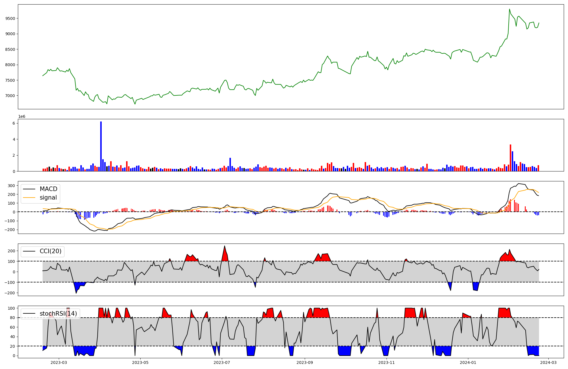Click the 2024-01 date tick label
Viewport: 568px width, 369px height.
(x=468, y=362)
